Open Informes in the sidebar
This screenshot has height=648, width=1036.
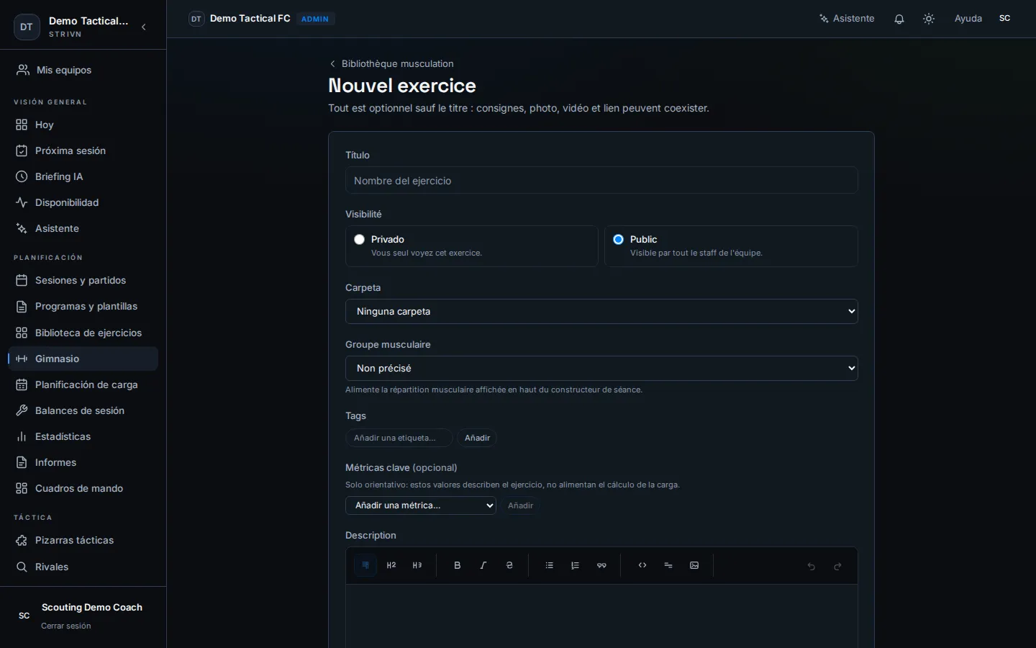(83, 462)
